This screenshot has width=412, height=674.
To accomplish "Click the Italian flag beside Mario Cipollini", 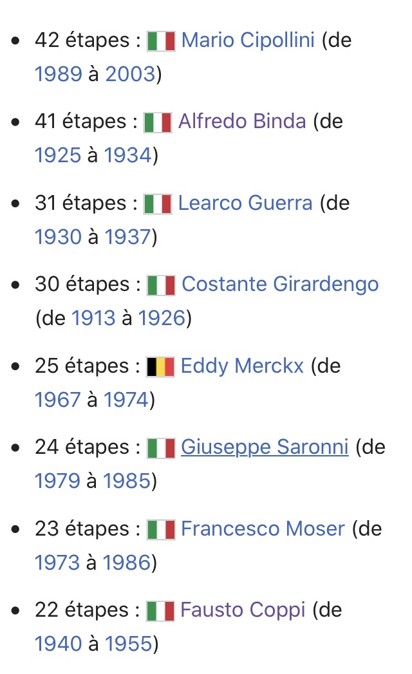I will coord(161,41).
